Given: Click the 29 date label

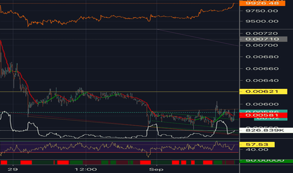Looking at the screenshot, I should (13, 170).
